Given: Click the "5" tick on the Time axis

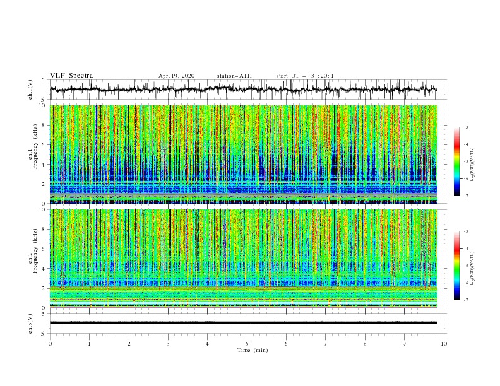Looking at the screenshot, I should point(247,344).
